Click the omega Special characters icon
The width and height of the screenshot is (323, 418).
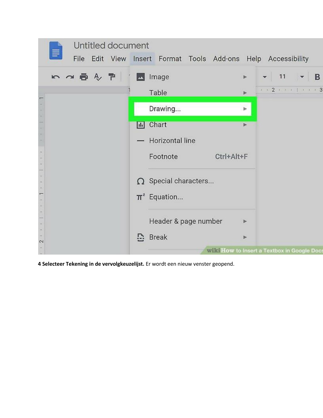coord(140,181)
